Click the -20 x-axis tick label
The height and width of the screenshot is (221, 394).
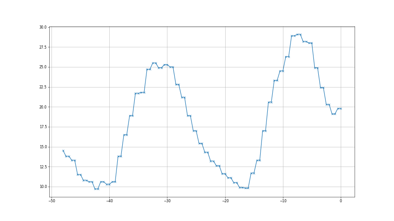coord(225,201)
